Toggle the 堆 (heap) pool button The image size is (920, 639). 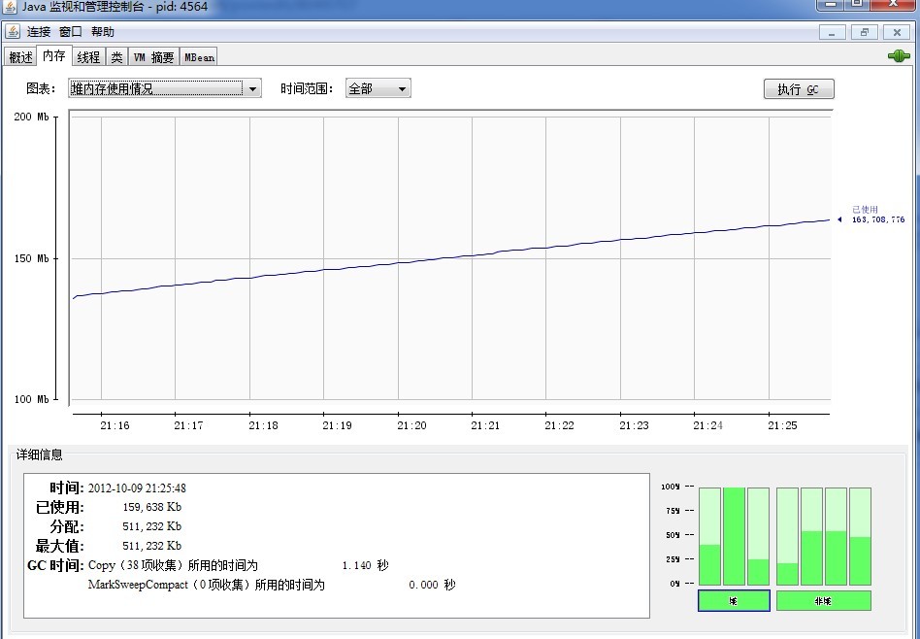[x=734, y=601]
